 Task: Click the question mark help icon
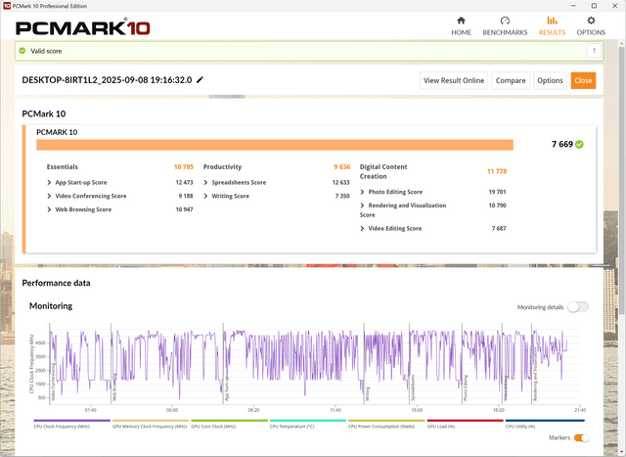pyautogui.click(x=594, y=51)
